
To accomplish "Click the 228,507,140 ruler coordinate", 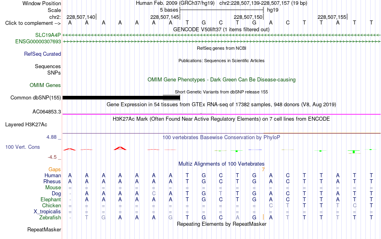I will pos(81,17).
